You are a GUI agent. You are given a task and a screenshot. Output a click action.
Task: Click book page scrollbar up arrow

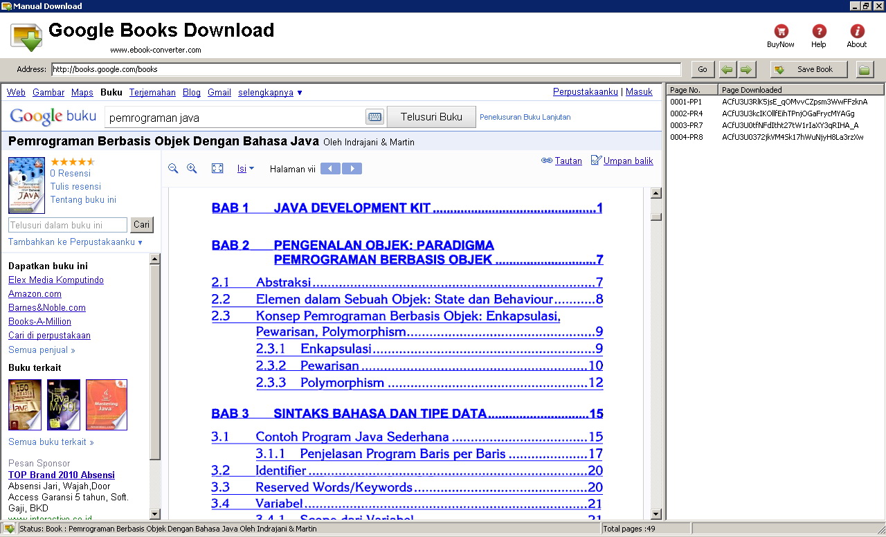coord(656,194)
